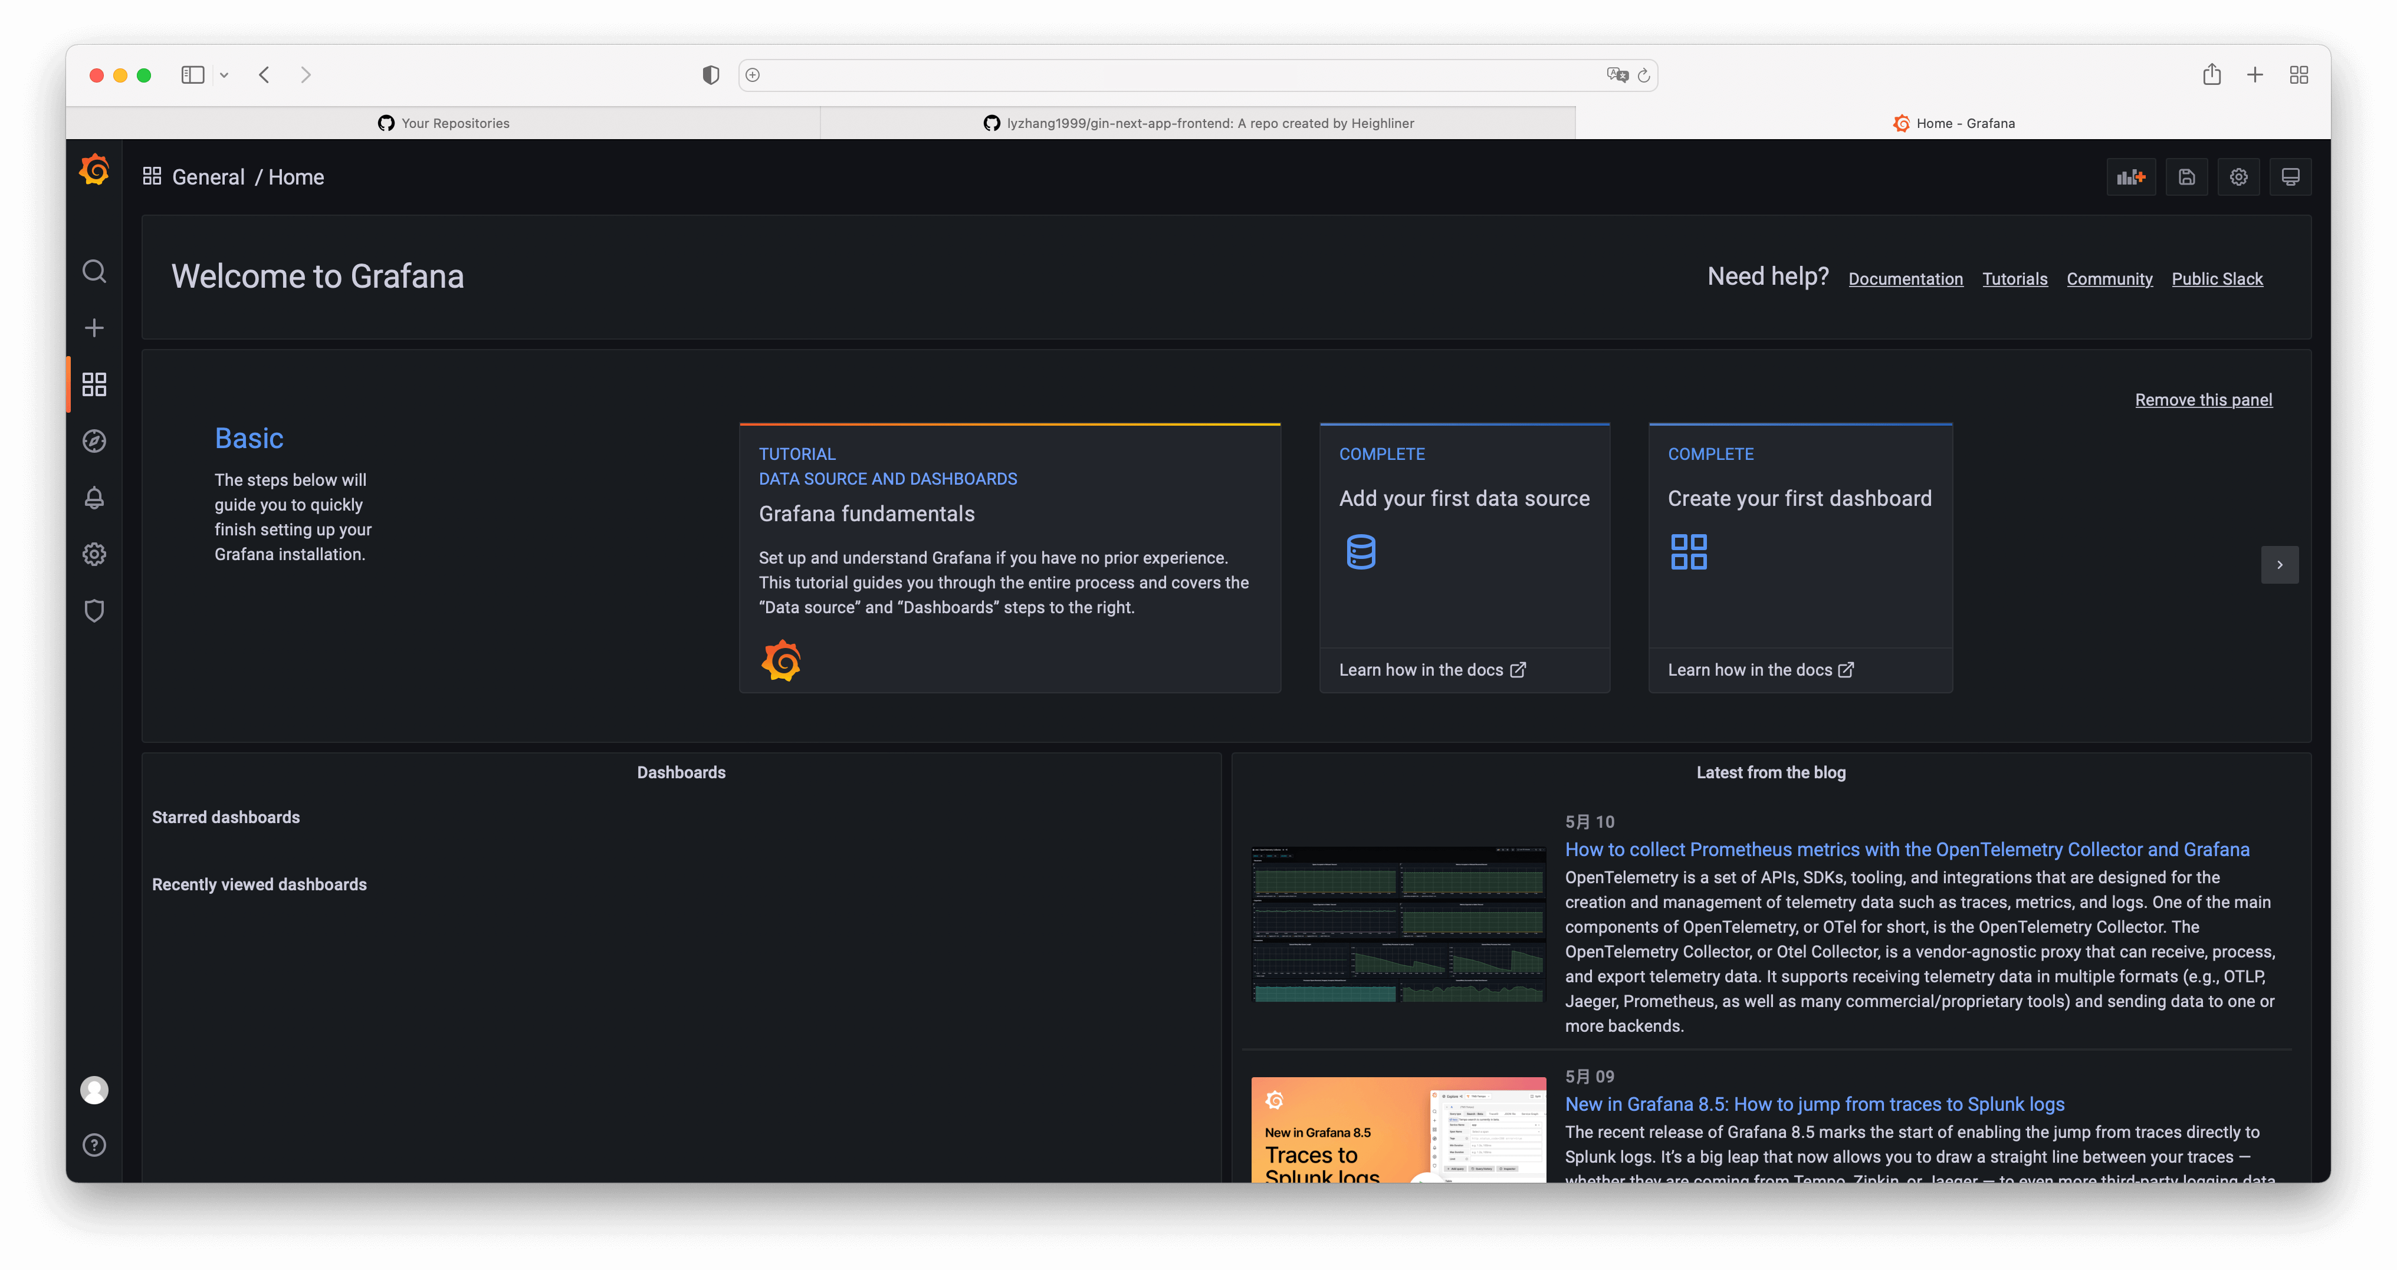The width and height of the screenshot is (2397, 1270).
Task: Open Grafana fundamentals tutorial card
Action: point(1010,557)
